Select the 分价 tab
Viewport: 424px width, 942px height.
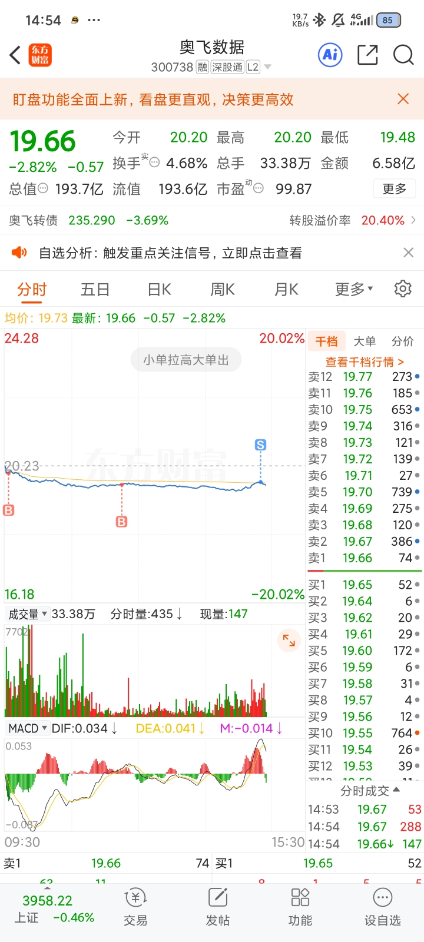(403, 341)
